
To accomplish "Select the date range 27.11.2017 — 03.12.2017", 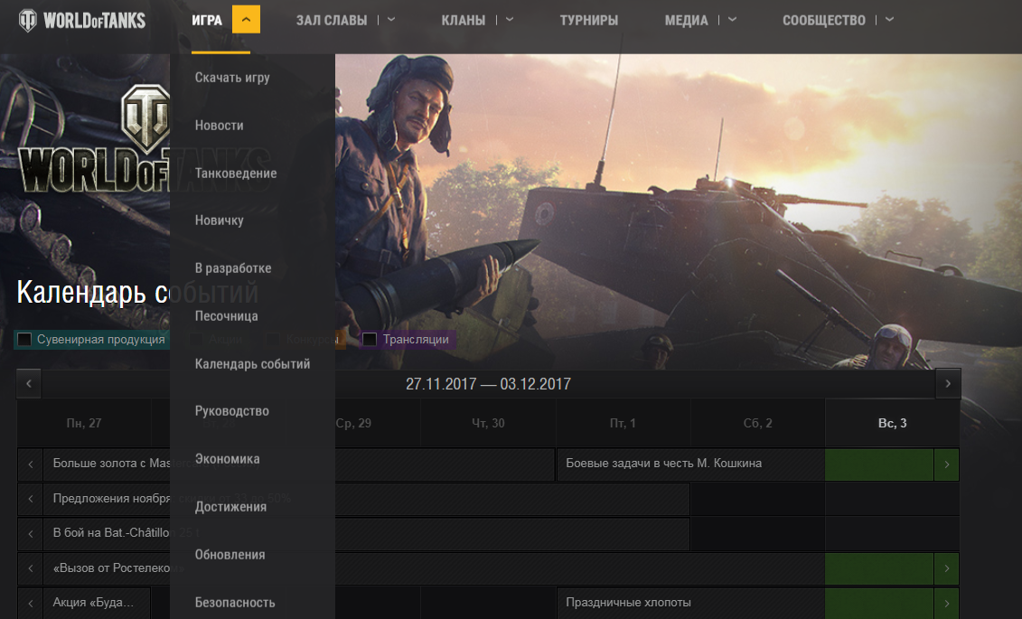I will 488,384.
